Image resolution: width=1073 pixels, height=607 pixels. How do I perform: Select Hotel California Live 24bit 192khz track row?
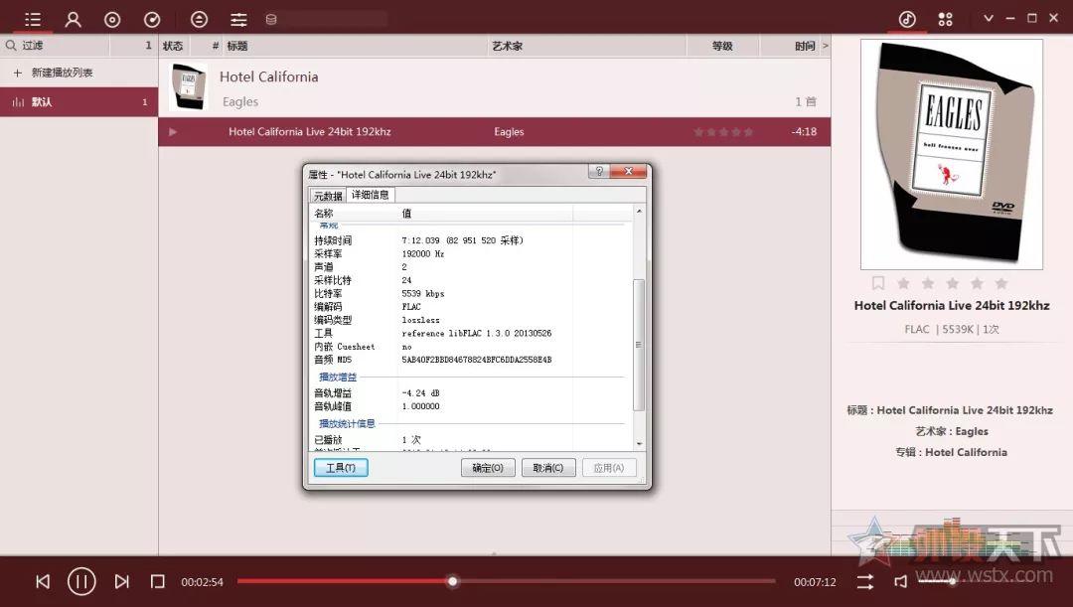click(494, 131)
